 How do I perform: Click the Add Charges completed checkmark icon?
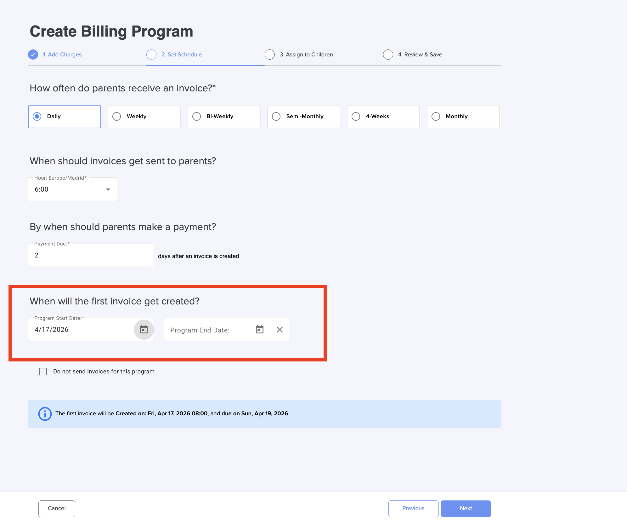[33, 55]
